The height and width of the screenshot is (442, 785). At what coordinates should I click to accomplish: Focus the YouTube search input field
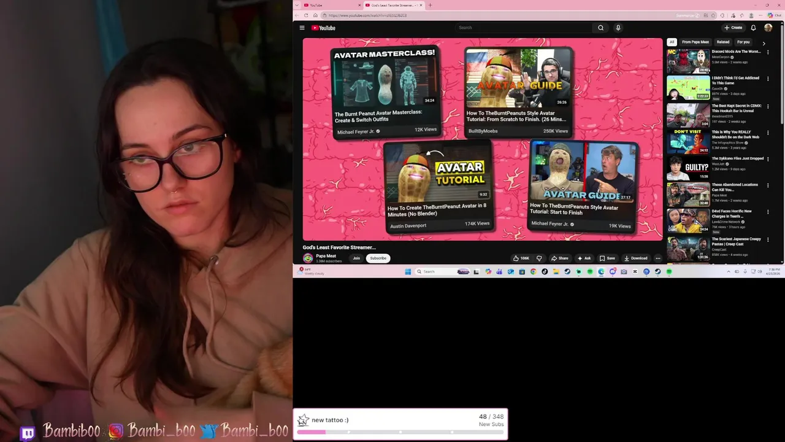[x=524, y=28]
